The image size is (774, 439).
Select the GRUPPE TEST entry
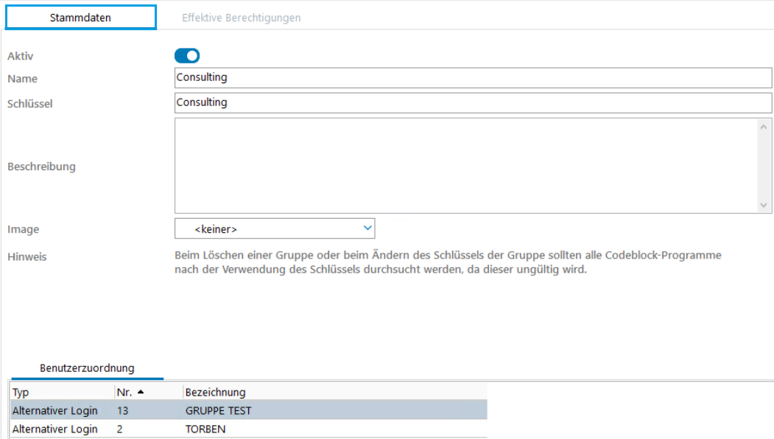219,410
